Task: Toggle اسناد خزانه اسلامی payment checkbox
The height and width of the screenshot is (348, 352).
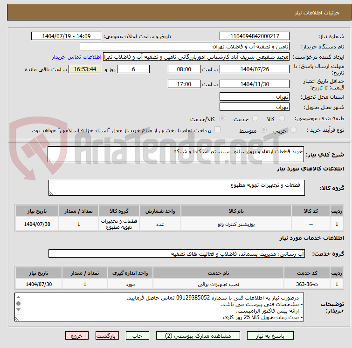Action: click(x=217, y=130)
